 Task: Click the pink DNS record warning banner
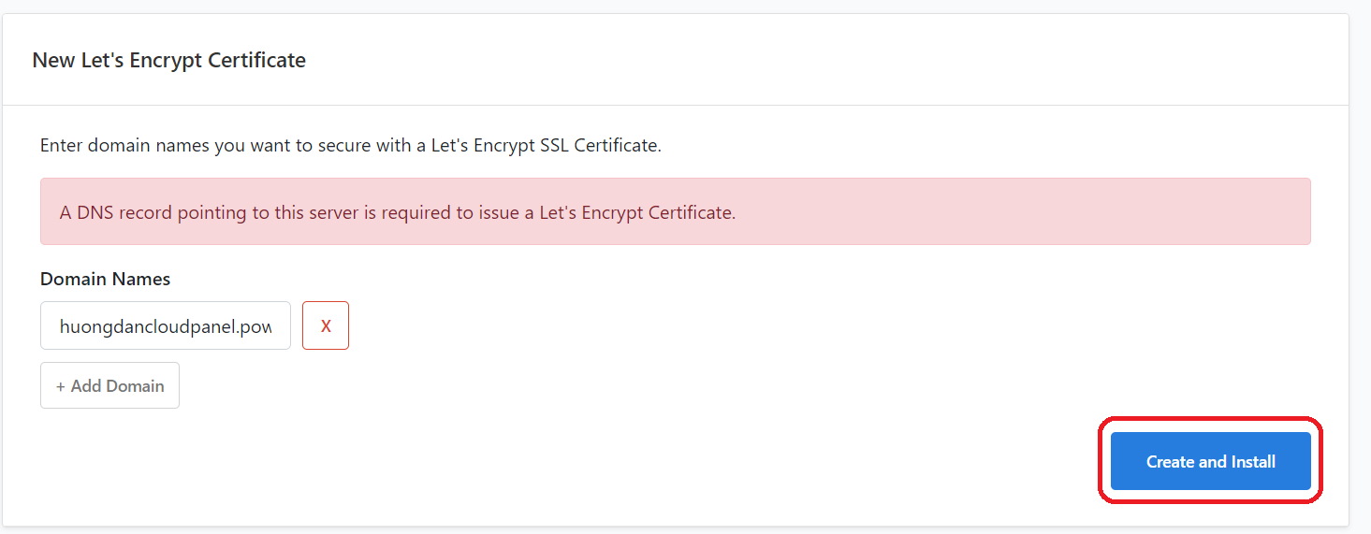676,212
